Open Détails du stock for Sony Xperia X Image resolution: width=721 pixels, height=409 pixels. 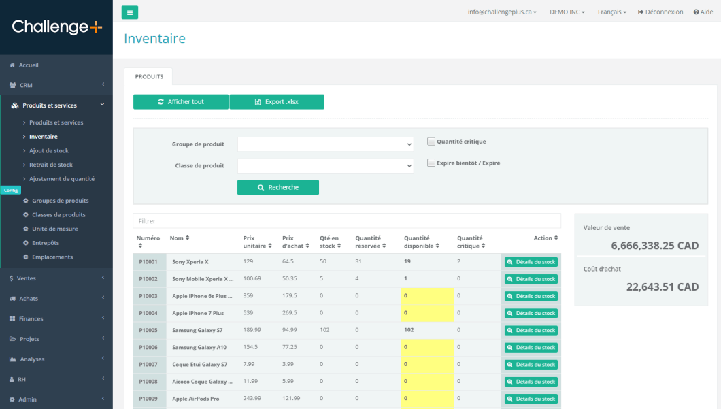point(531,262)
